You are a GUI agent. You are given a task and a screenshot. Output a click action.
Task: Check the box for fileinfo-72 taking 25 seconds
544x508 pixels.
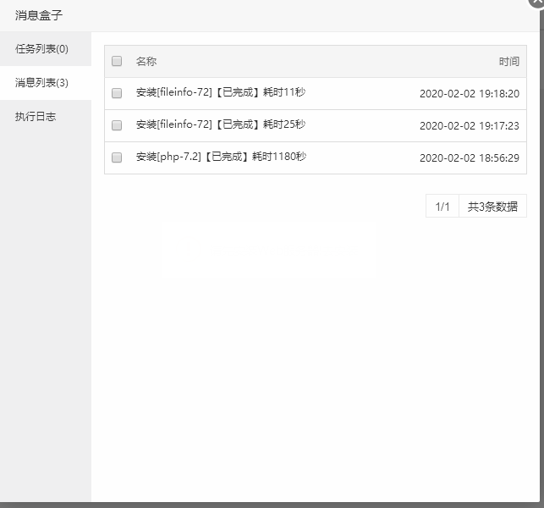click(117, 125)
